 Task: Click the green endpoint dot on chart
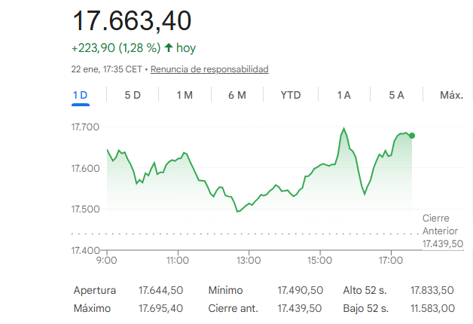pyautogui.click(x=412, y=136)
